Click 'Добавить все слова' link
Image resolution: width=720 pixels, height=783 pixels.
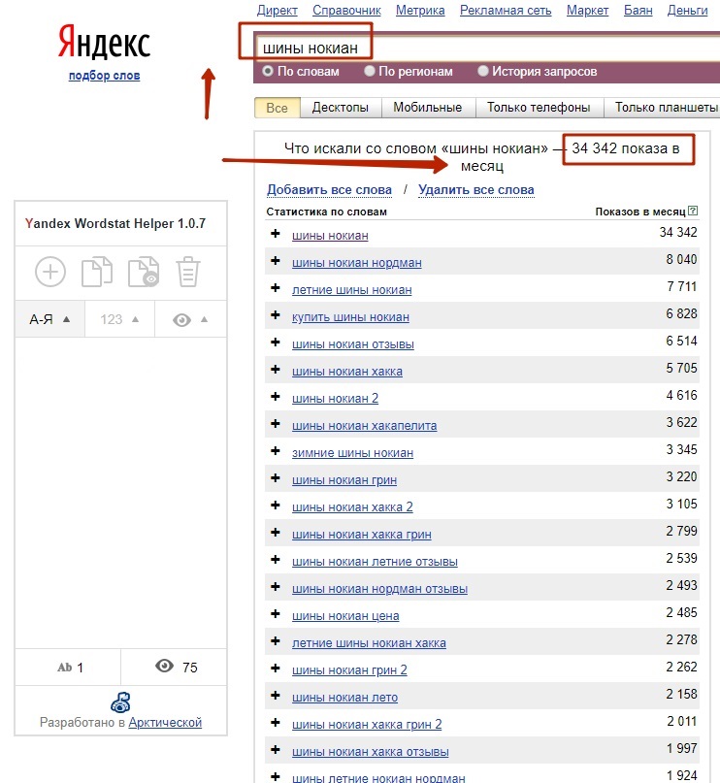(x=329, y=190)
